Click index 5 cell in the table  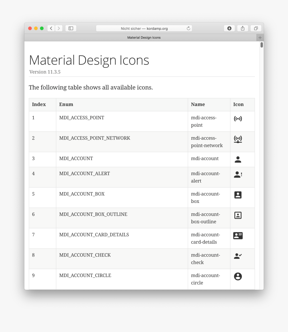43,198
